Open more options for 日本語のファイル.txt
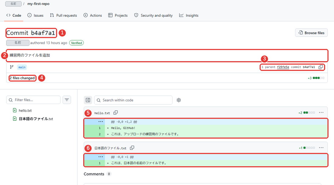 321,148
